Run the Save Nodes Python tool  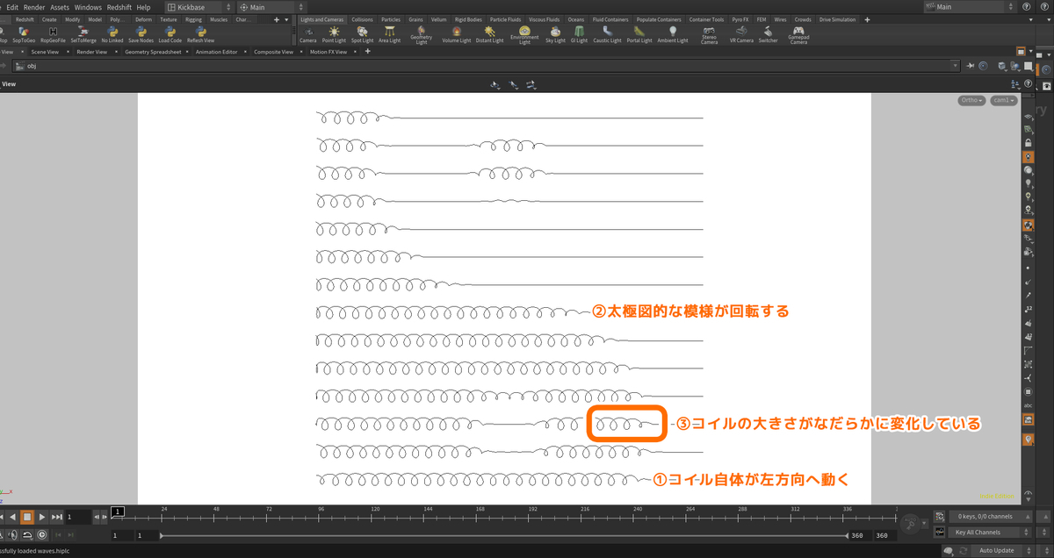click(141, 35)
